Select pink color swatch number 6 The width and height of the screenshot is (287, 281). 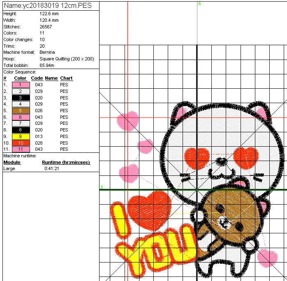tap(21, 117)
